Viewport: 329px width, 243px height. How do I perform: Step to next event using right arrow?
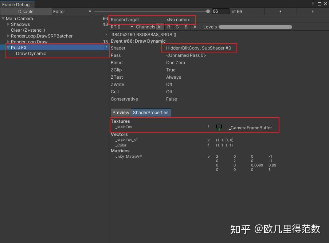(312, 11)
